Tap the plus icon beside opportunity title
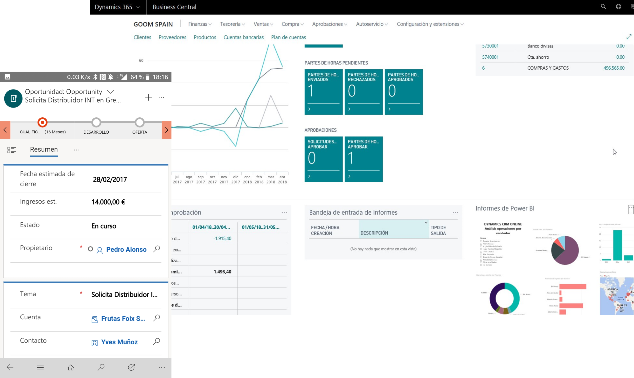The width and height of the screenshot is (634, 378). pos(148,97)
